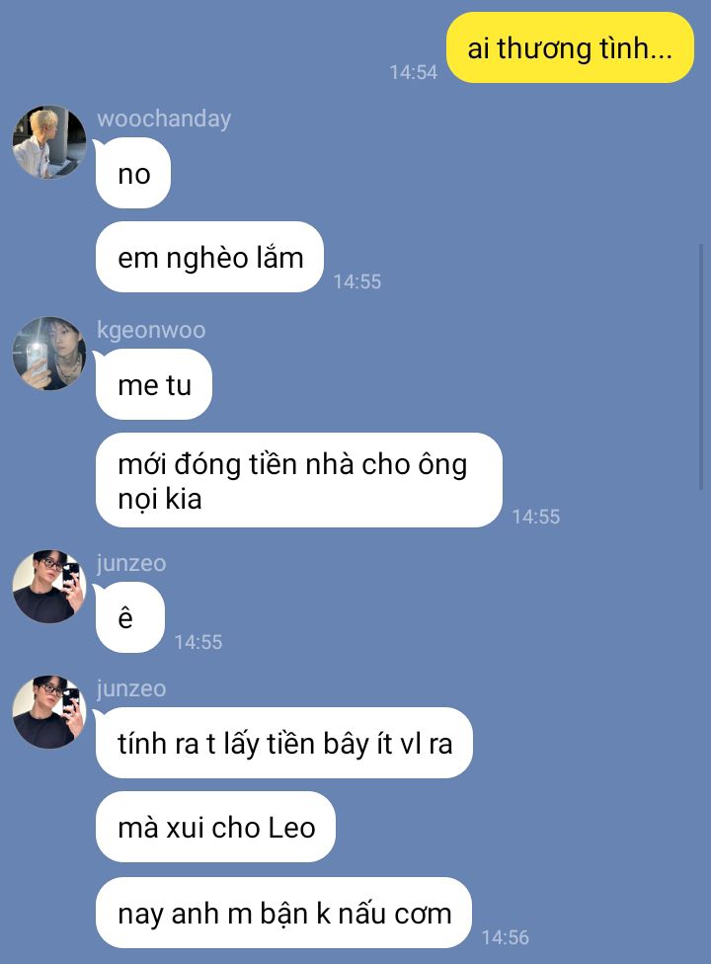Tap the 'ê' message bubble

point(129,617)
